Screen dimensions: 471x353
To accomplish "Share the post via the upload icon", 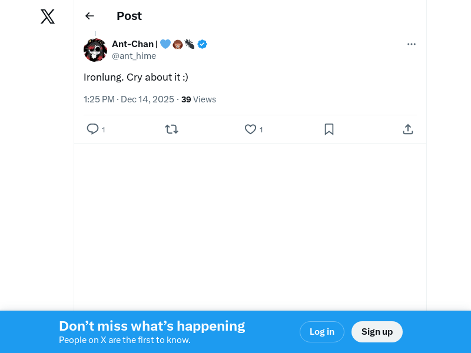I will point(408,129).
